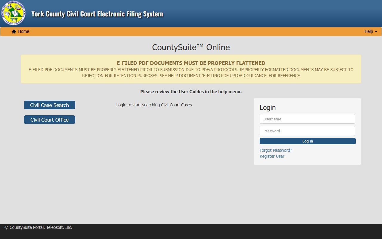Click the flattened PDF notice heading
382x239 pixels.
pyautogui.click(x=191, y=63)
